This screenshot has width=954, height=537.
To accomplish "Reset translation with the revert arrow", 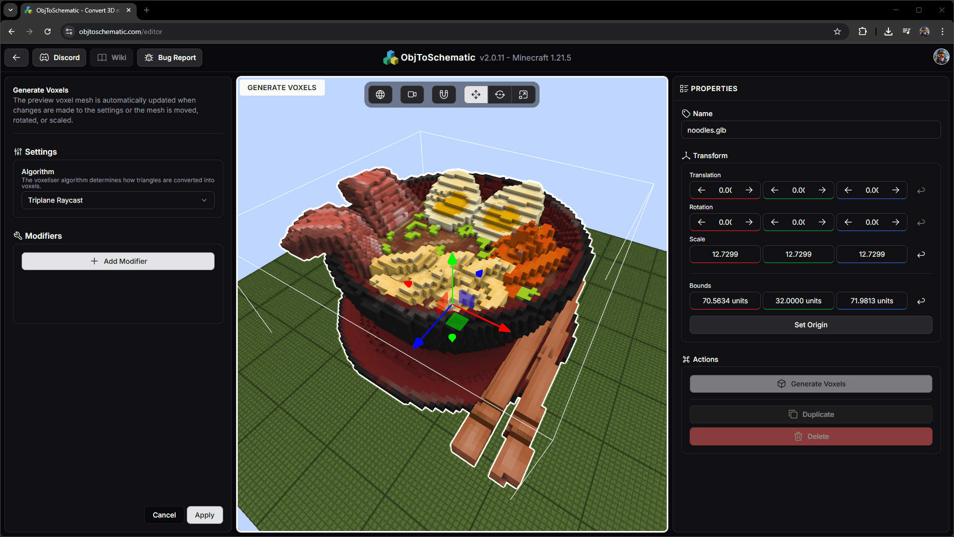I will (x=920, y=191).
